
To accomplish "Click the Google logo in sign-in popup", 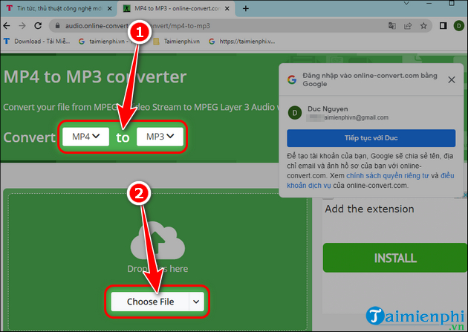I will point(292,79).
